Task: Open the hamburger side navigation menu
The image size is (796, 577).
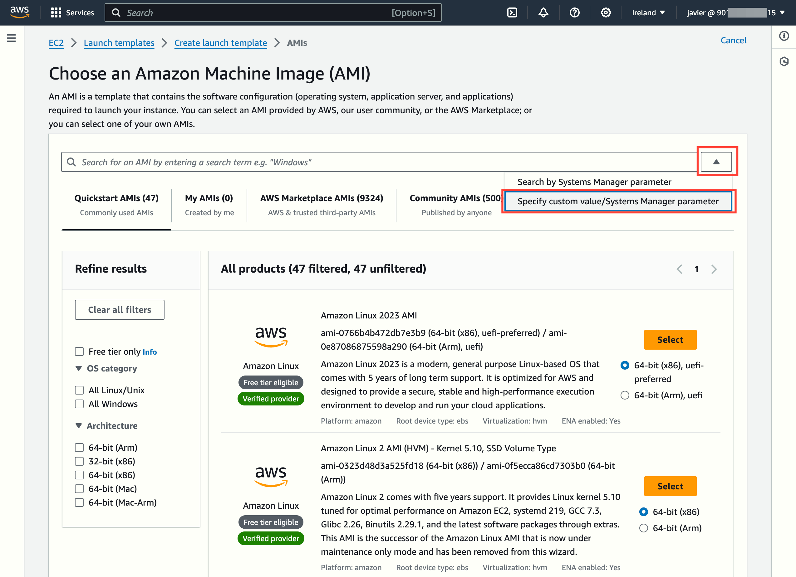Action: pos(11,38)
